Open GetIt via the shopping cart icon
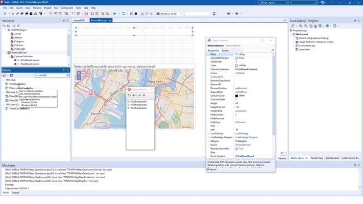The height and width of the screenshot is (204, 363). pos(41,14)
